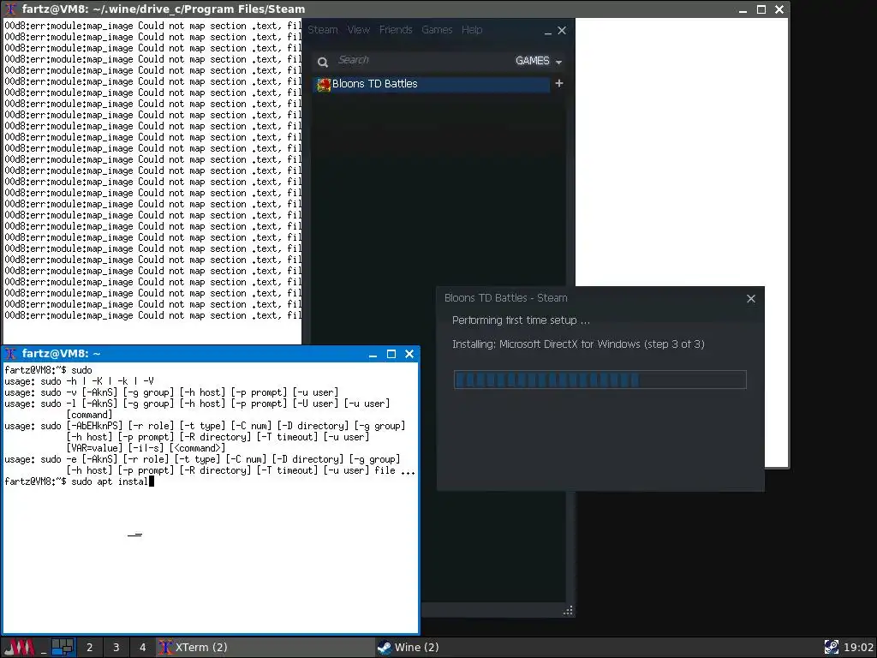The image size is (877, 658).
Task: Click the Steam tray icon
Action: pyautogui.click(x=831, y=648)
